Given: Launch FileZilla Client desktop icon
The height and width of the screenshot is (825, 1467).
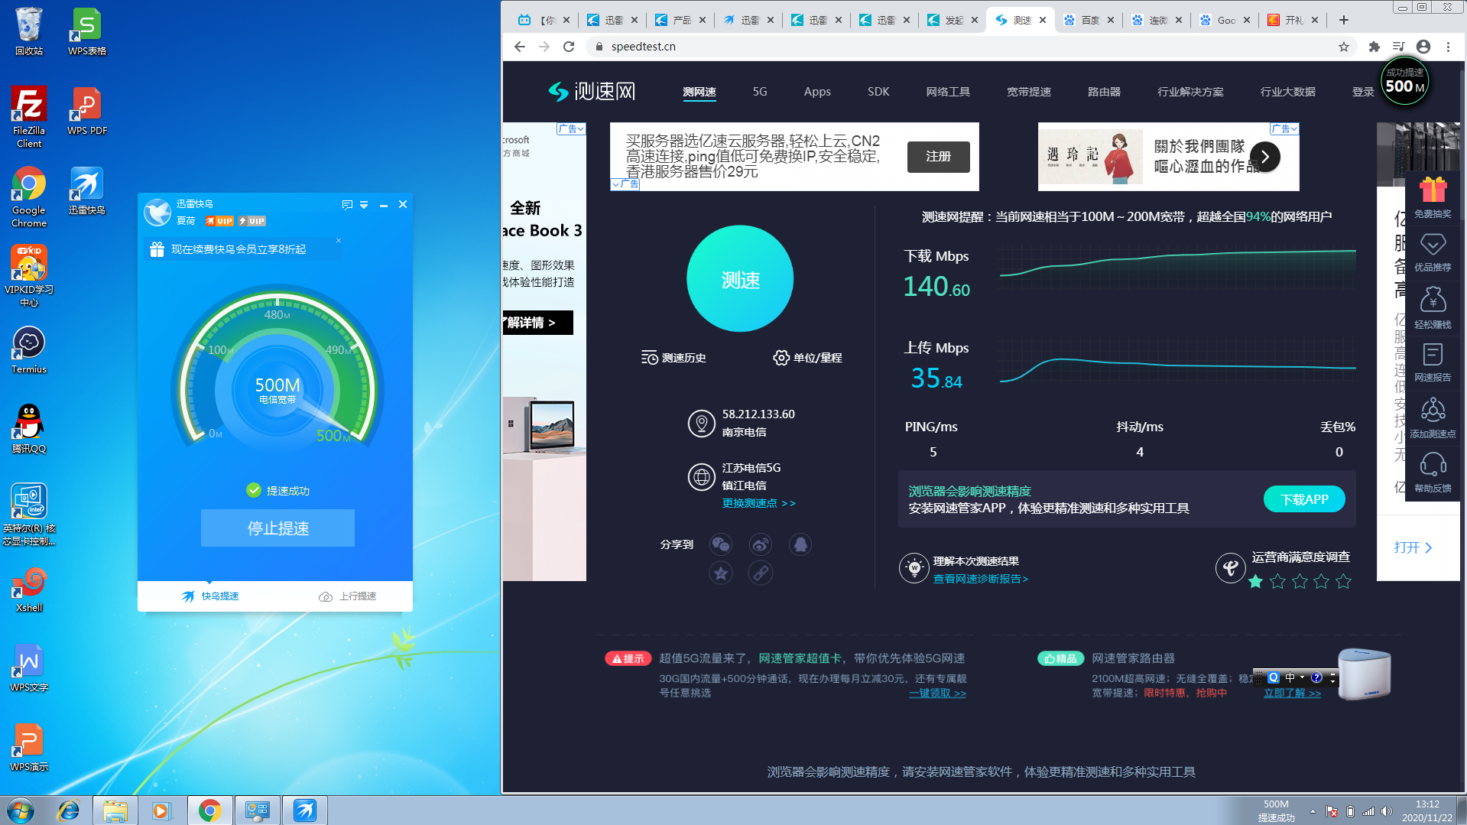Looking at the screenshot, I should click(x=29, y=116).
